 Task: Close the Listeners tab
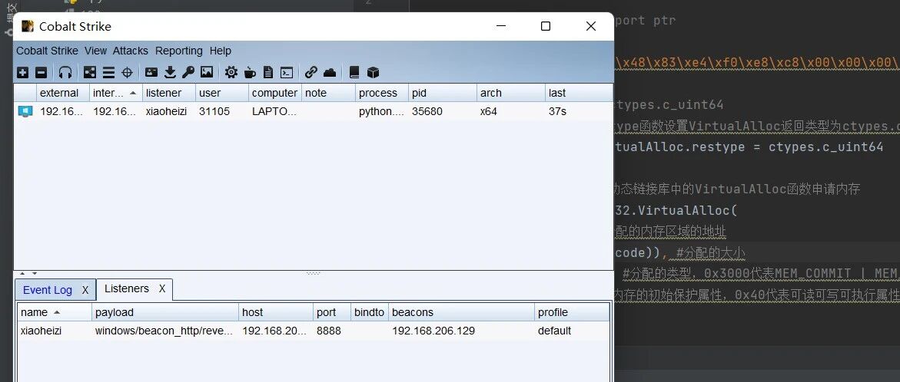[162, 288]
